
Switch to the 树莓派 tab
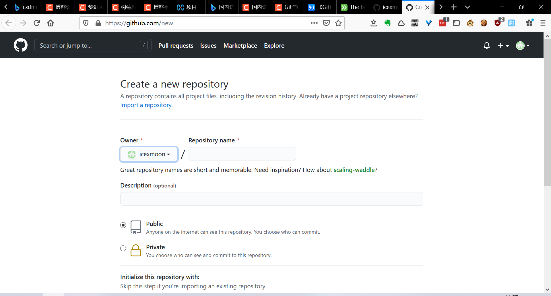pos(124,7)
